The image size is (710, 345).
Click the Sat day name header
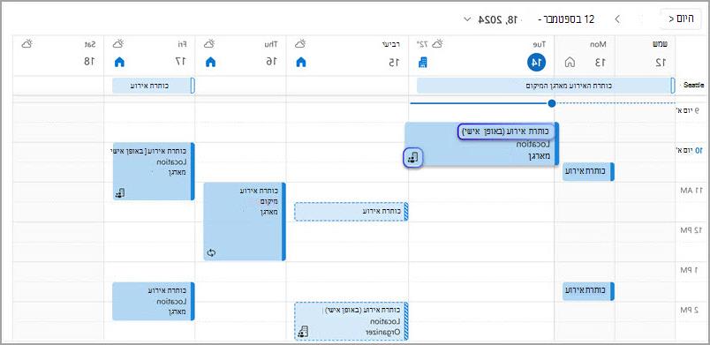tap(90, 44)
